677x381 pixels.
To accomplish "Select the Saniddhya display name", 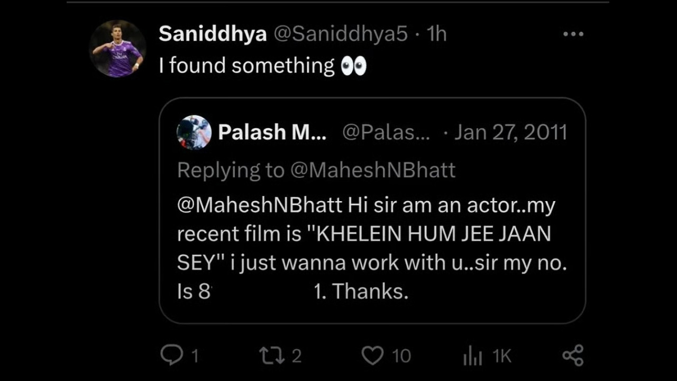I will (x=212, y=33).
